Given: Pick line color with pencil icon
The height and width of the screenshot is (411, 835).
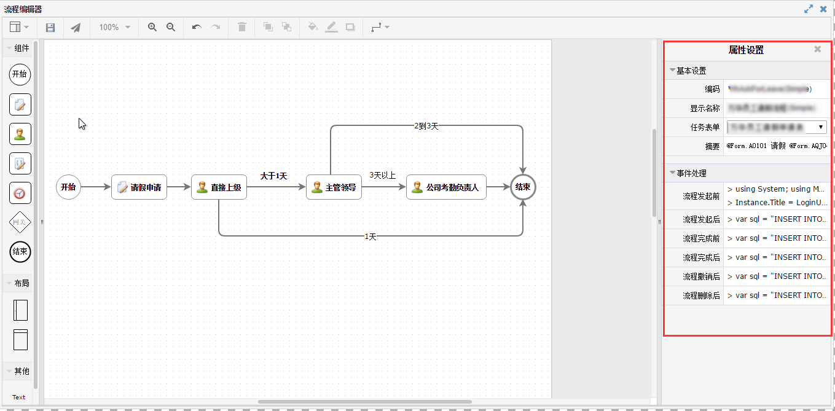Looking at the screenshot, I should pyautogui.click(x=331, y=27).
